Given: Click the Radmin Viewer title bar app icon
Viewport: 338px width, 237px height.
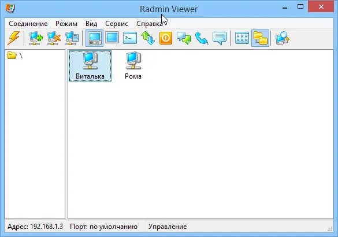Looking at the screenshot, I should [x=10, y=9].
